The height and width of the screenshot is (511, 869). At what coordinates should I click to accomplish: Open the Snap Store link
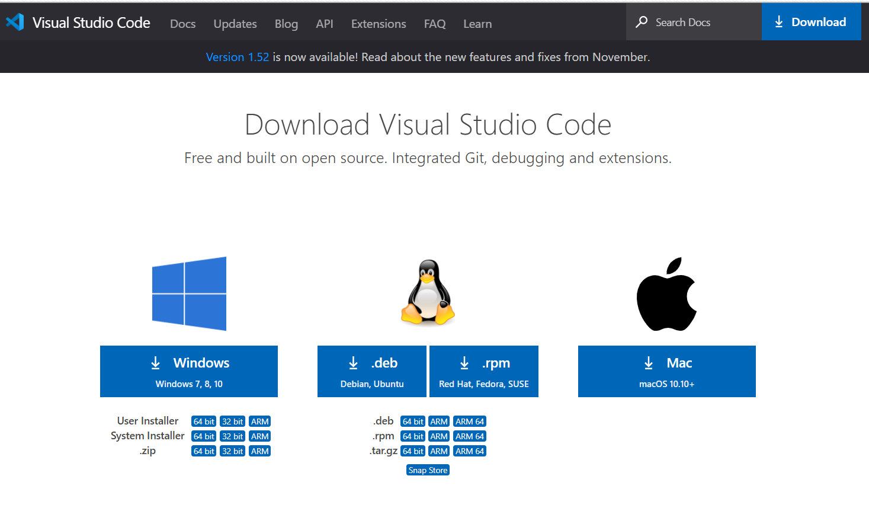tap(428, 470)
